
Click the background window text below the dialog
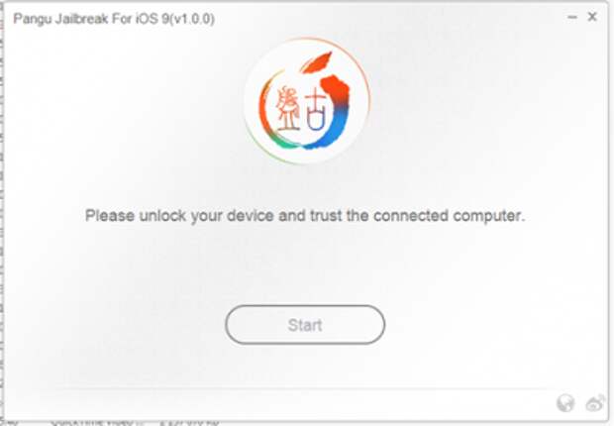135,422
